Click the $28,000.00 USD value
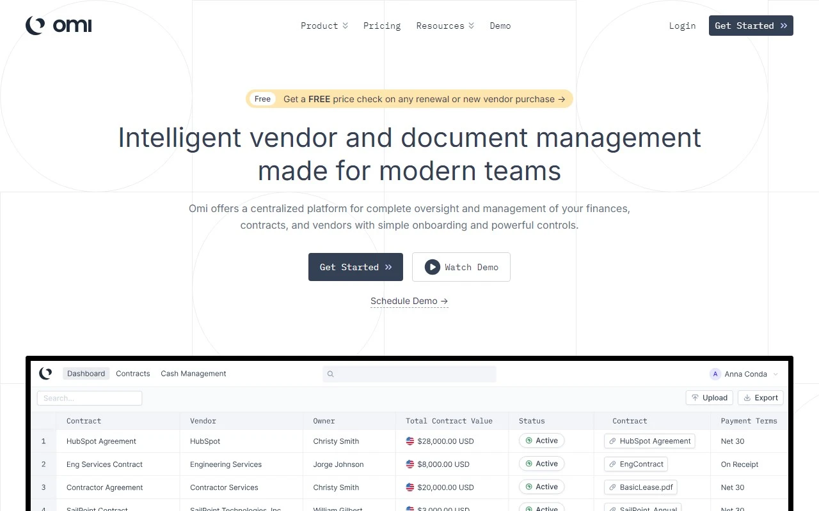 pos(445,441)
